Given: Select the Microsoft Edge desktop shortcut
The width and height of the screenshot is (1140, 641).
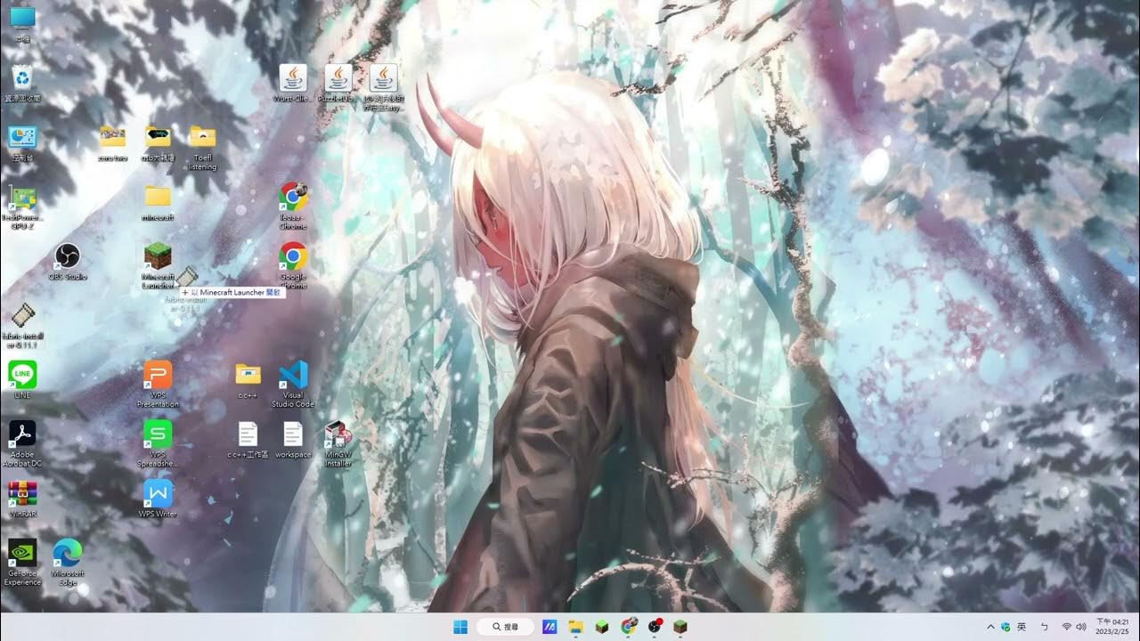Looking at the screenshot, I should coord(68,563).
